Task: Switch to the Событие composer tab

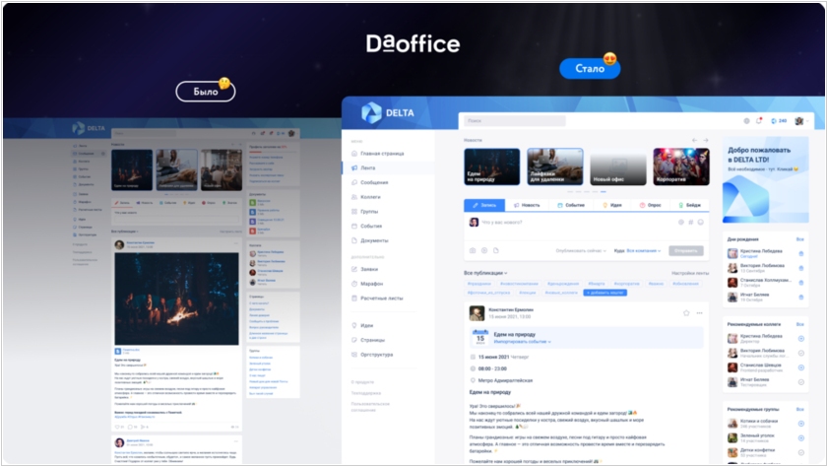Action: [571, 205]
